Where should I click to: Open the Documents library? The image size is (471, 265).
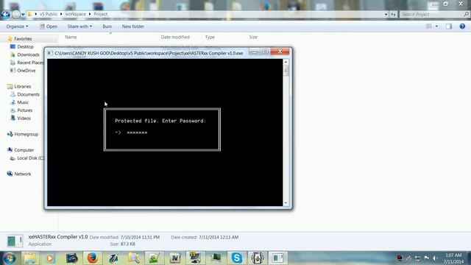click(x=24, y=94)
